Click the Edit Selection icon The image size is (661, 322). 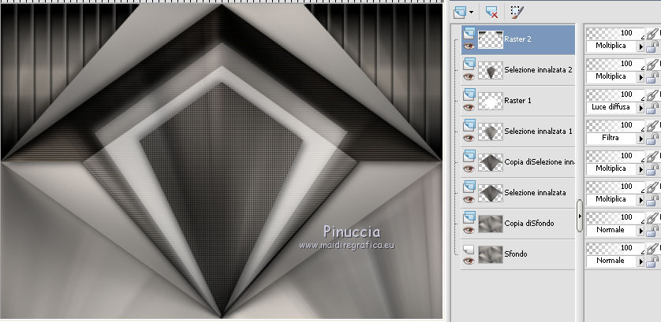coord(517,13)
